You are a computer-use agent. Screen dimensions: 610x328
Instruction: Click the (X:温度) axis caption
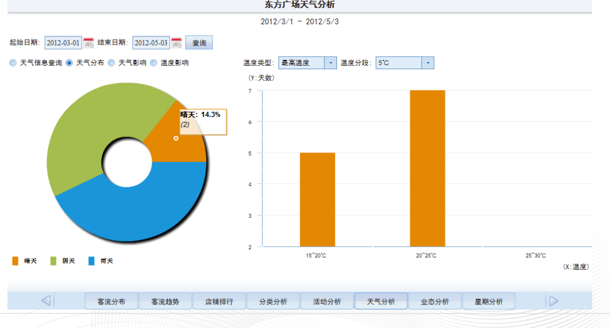pyautogui.click(x=576, y=267)
